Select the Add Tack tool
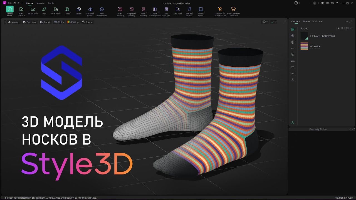 tap(178, 11)
